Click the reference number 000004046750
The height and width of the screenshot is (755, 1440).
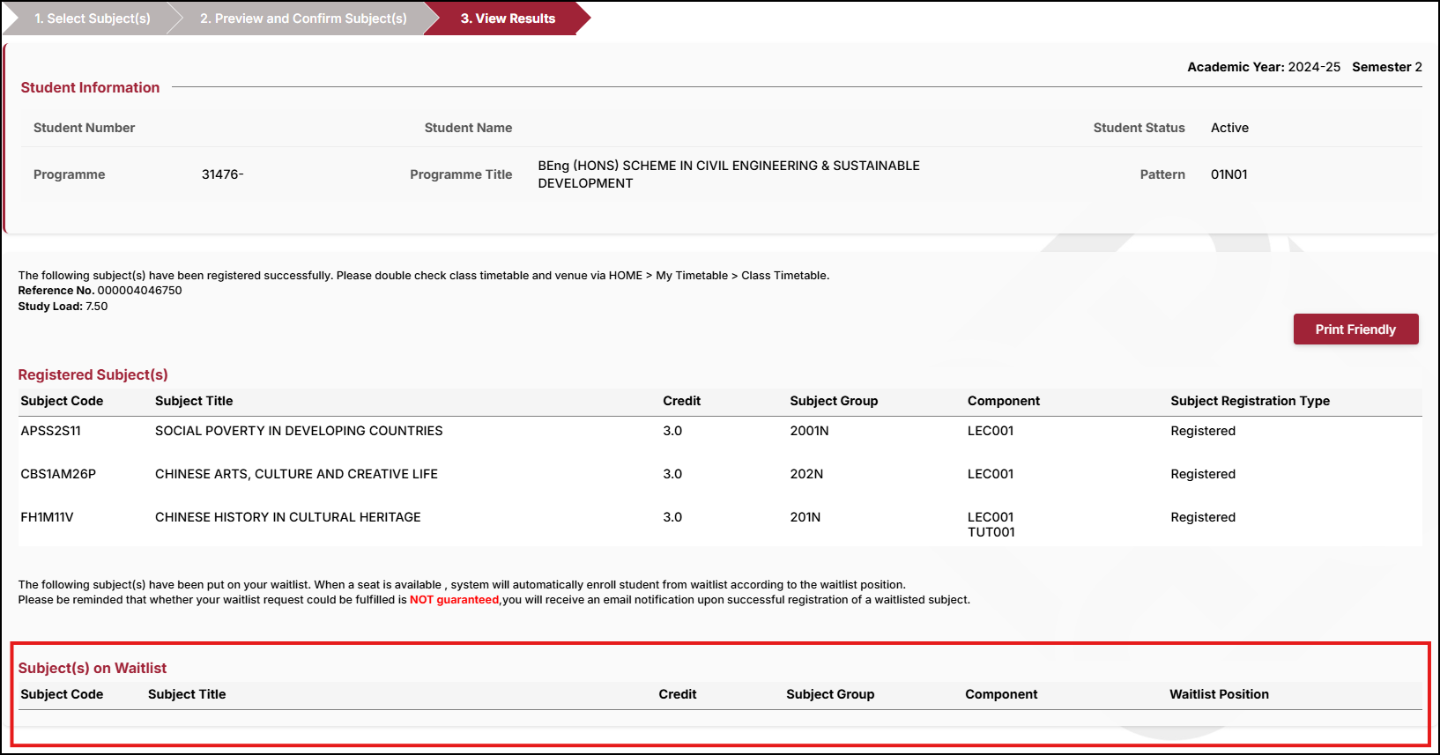(x=139, y=291)
